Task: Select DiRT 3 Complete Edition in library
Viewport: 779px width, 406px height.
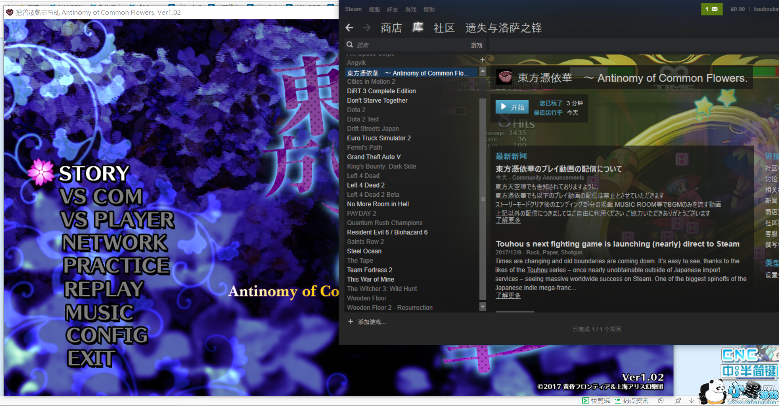Action: click(381, 91)
